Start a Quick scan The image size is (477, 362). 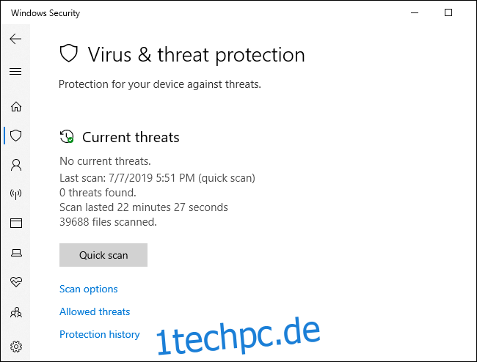(103, 255)
